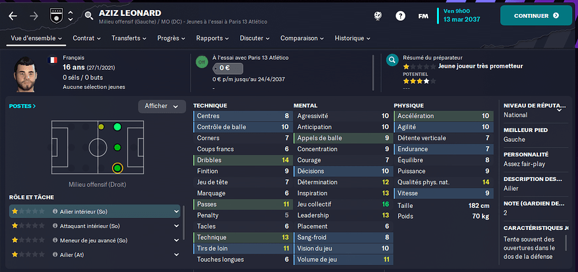This screenshot has width=578, height=272.
Task: Expand the Niveau de réputation chevron
Action: (x=559, y=109)
